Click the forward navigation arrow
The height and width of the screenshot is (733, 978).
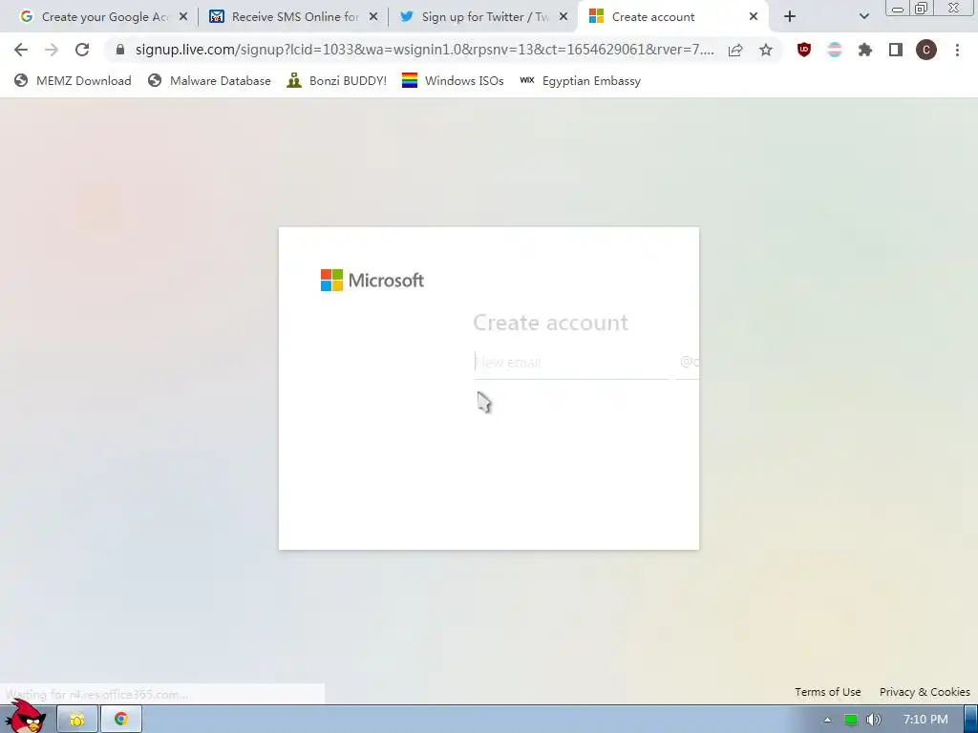[52, 50]
